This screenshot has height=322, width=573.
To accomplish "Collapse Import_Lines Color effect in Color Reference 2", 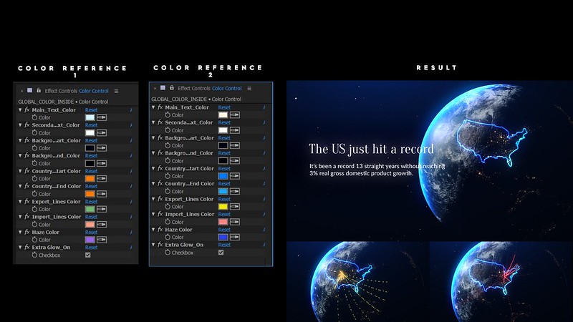I will pyautogui.click(x=153, y=214).
